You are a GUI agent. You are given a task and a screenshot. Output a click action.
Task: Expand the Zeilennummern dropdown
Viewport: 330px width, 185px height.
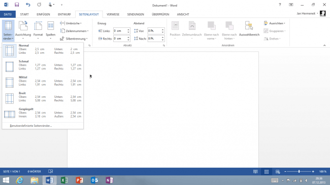click(x=74, y=31)
